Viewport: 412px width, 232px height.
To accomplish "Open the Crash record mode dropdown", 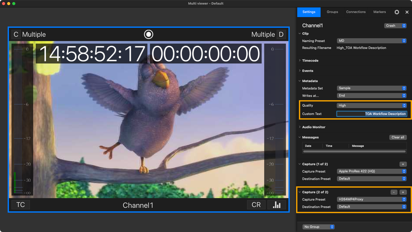I will (395, 26).
